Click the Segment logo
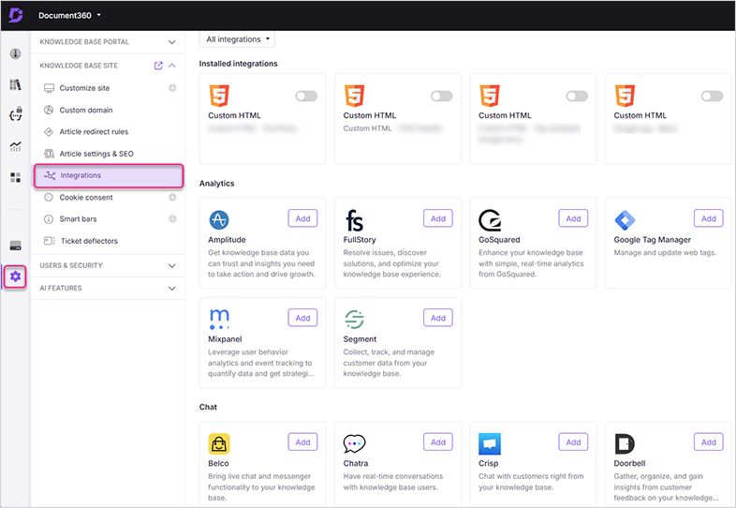 (354, 319)
